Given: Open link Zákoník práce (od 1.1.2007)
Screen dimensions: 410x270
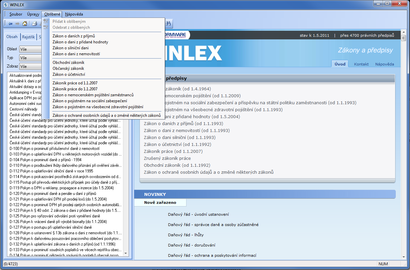Looking at the screenshot, I should (173, 151).
